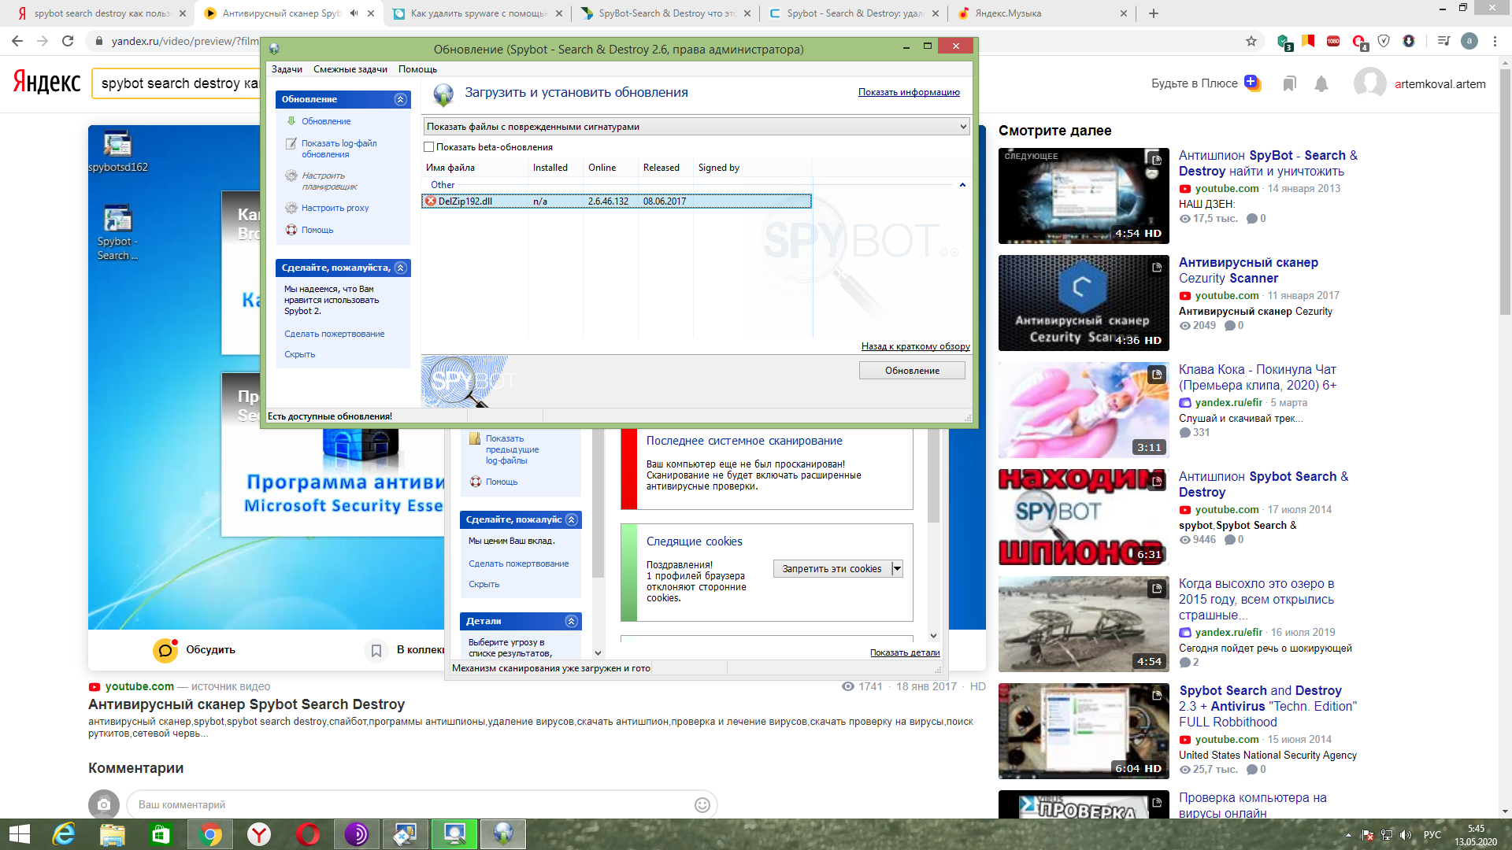This screenshot has width=1512, height=850.
Task: Open Смежные задачи menu
Action: click(350, 69)
